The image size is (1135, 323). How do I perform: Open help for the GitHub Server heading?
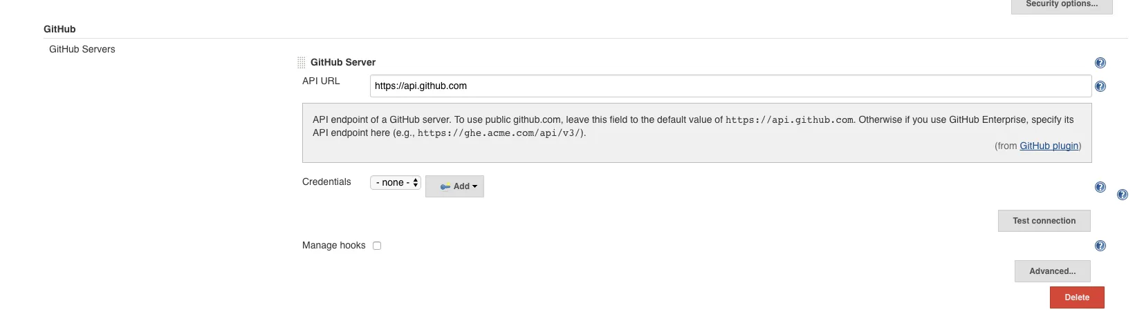(x=1100, y=63)
